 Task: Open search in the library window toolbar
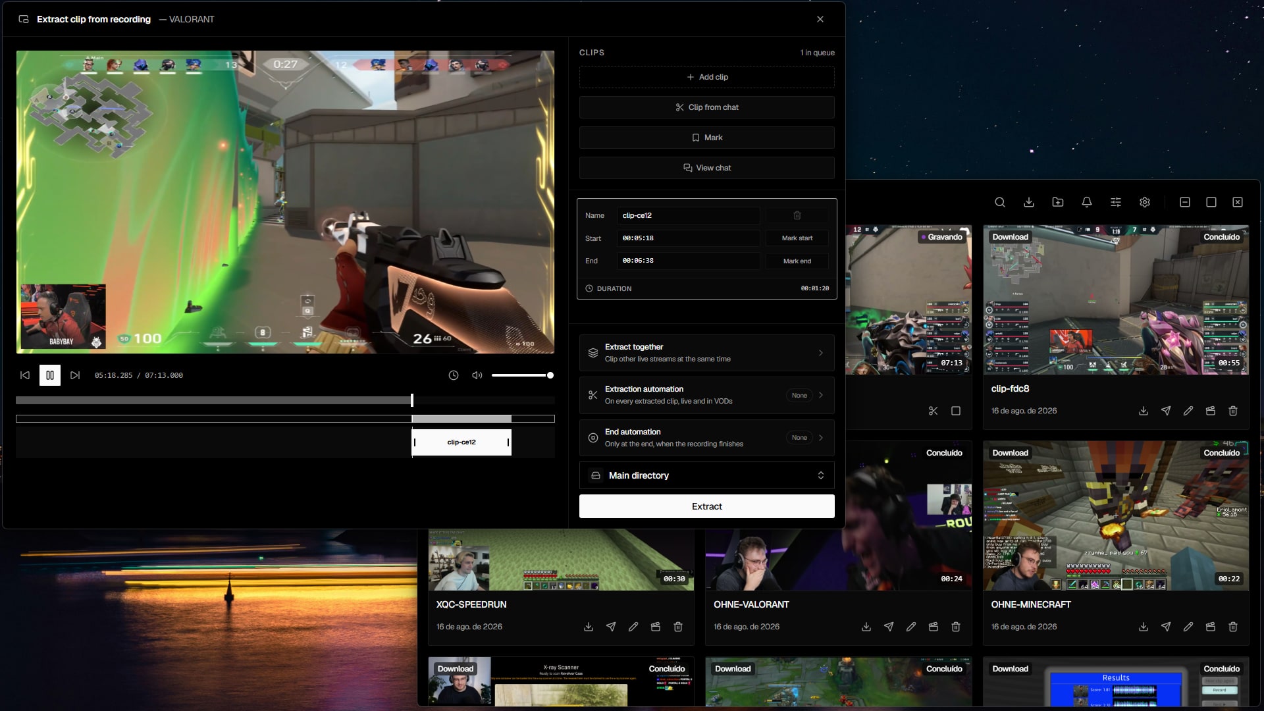pos(1000,202)
